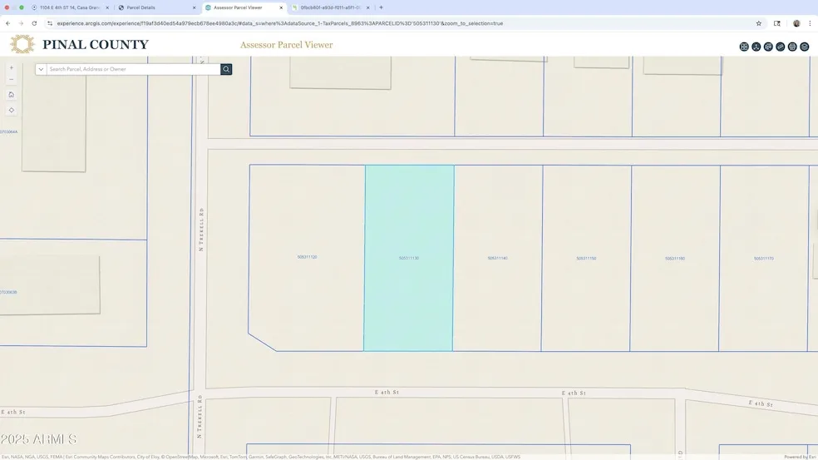The height and width of the screenshot is (460, 818).
Task: Reload the page
Action: tap(34, 23)
